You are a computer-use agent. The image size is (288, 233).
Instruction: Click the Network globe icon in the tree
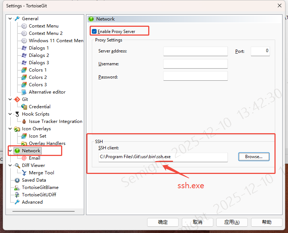pos(17,151)
